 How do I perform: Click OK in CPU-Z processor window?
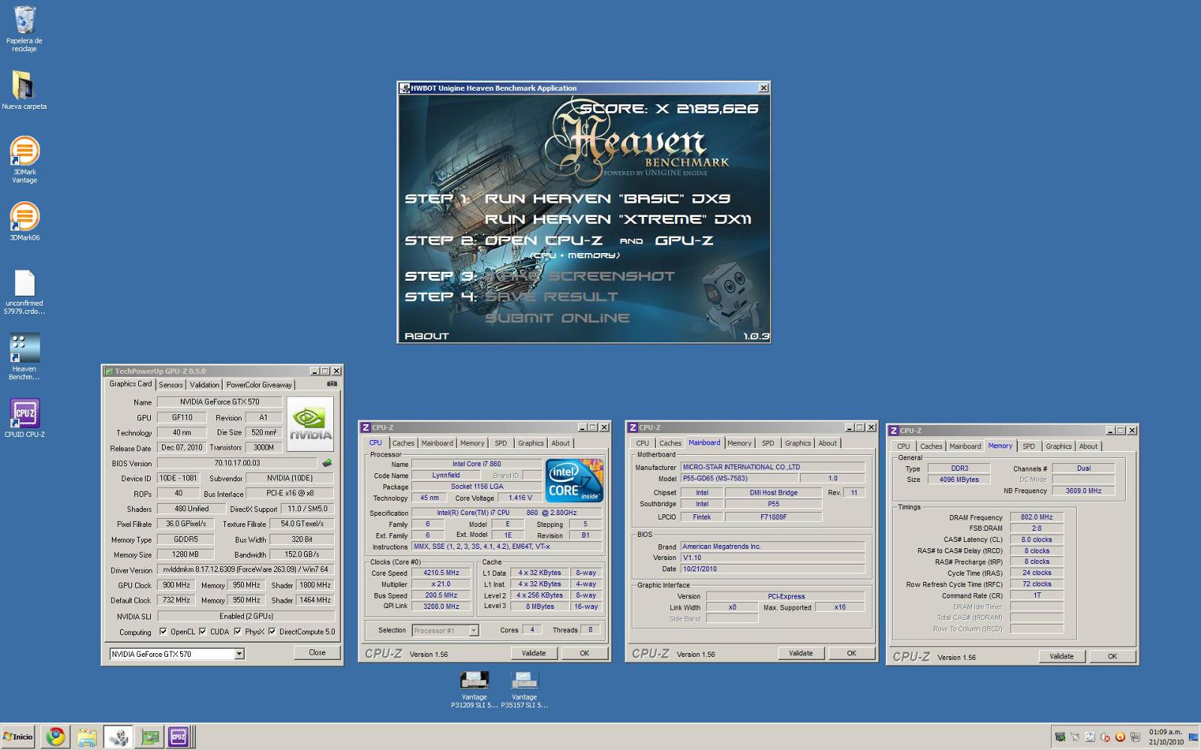click(584, 653)
